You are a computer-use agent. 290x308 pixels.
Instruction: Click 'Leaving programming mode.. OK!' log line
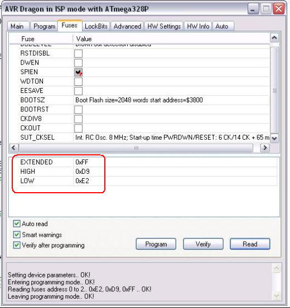tap(51, 296)
